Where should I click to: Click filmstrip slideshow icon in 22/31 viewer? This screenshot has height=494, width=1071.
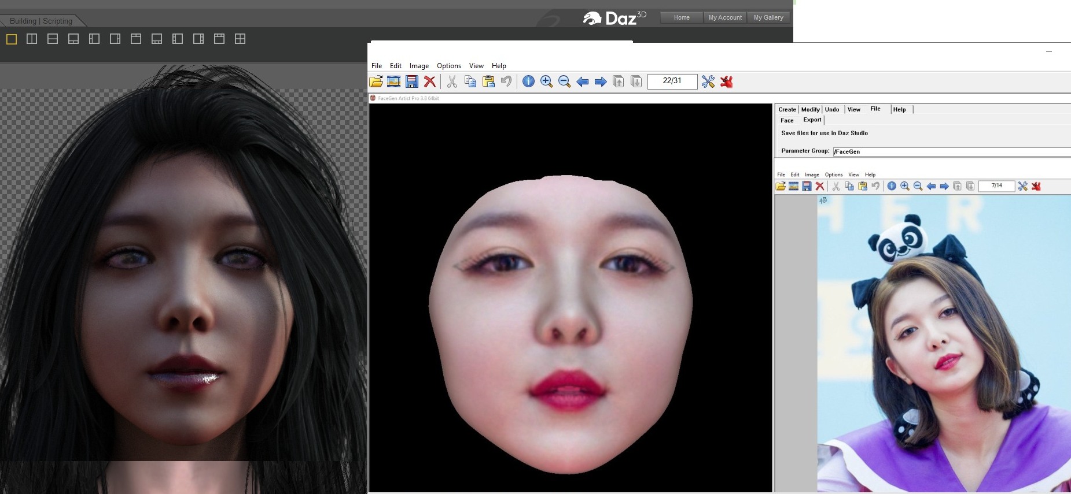pos(394,81)
